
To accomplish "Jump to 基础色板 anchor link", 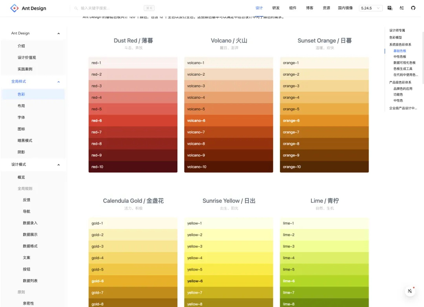I will pyautogui.click(x=400, y=51).
